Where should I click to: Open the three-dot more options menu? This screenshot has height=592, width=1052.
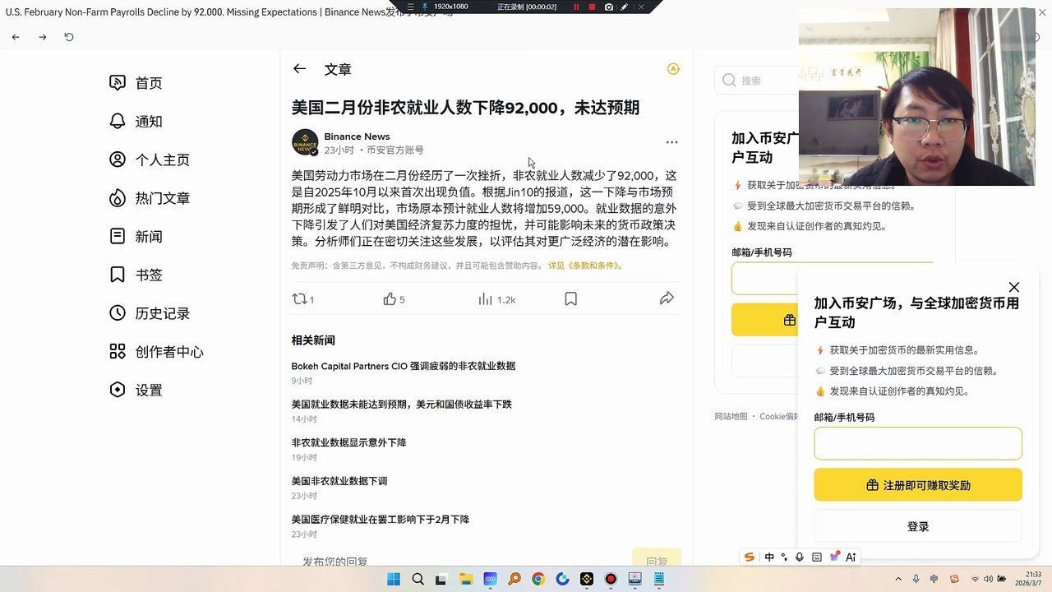671,142
